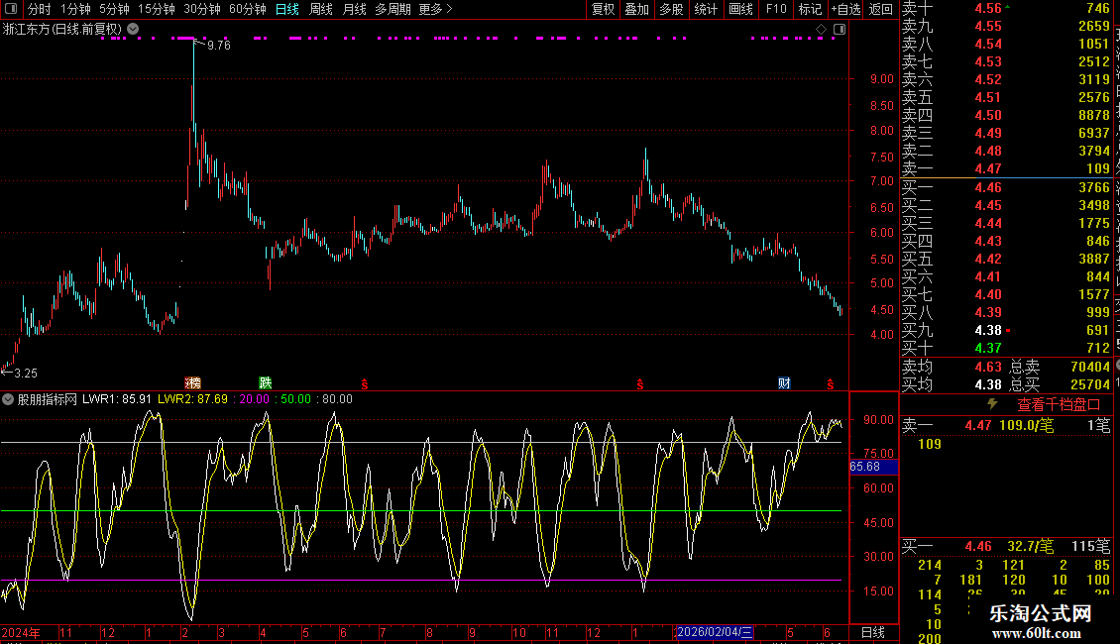Open the 画线 drawing tools
This screenshot has width=1120, height=644.
click(740, 9)
